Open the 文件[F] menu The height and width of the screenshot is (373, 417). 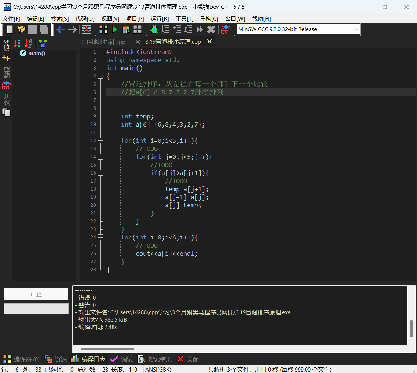(x=11, y=19)
